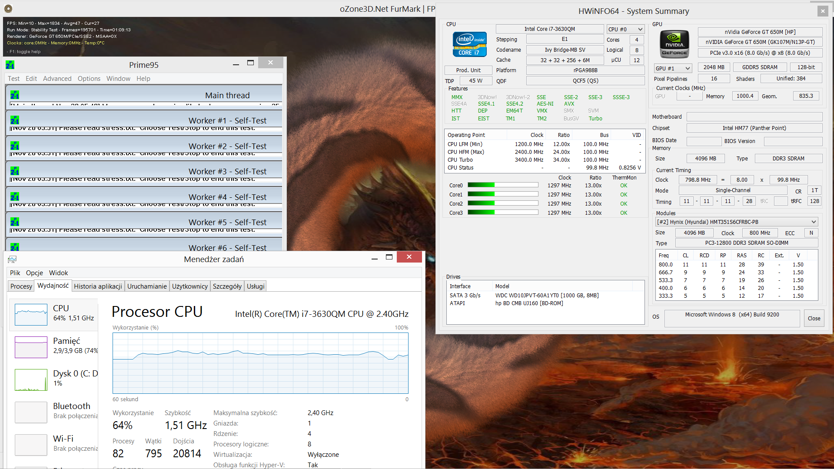The width and height of the screenshot is (834, 469).
Task: Open the CPU #0 selector dropdown
Action: pos(625,29)
